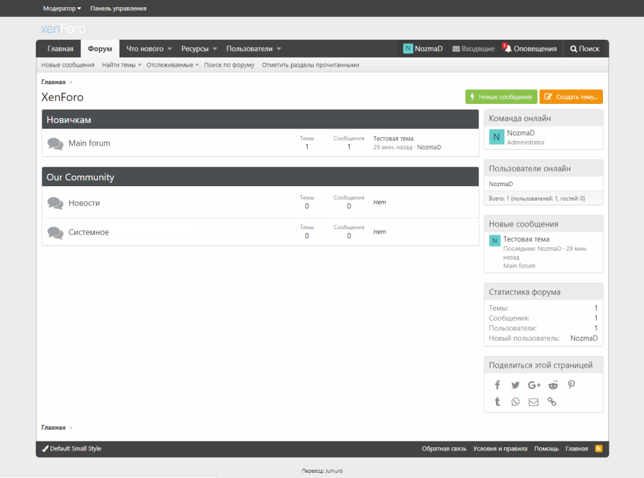Copy link using chain icon

tap(552, 402)
